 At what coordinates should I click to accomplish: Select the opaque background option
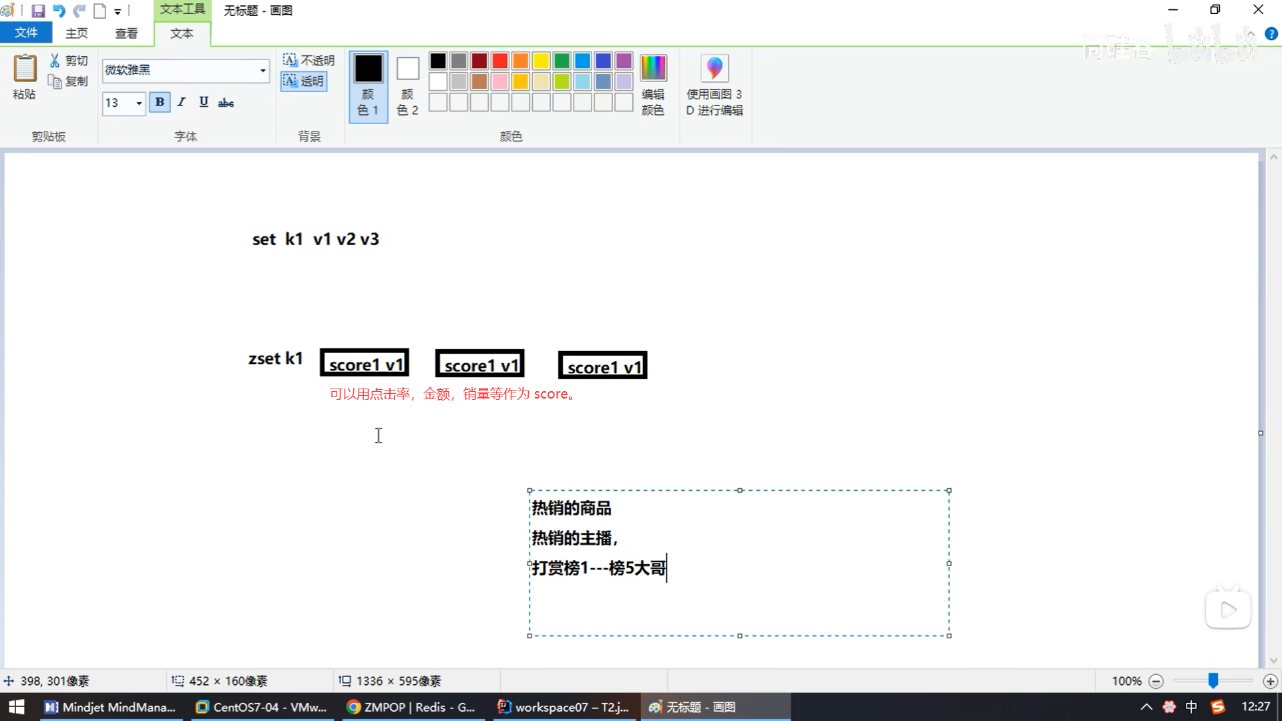coord(308,61)
